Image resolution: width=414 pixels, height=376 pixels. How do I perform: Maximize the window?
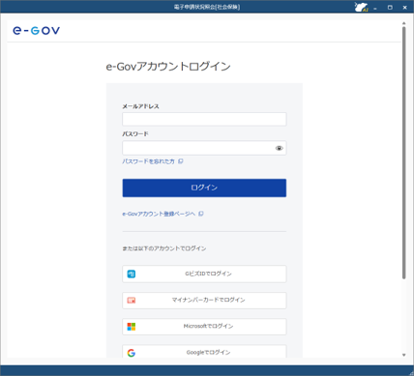click(x=390, y=7)
